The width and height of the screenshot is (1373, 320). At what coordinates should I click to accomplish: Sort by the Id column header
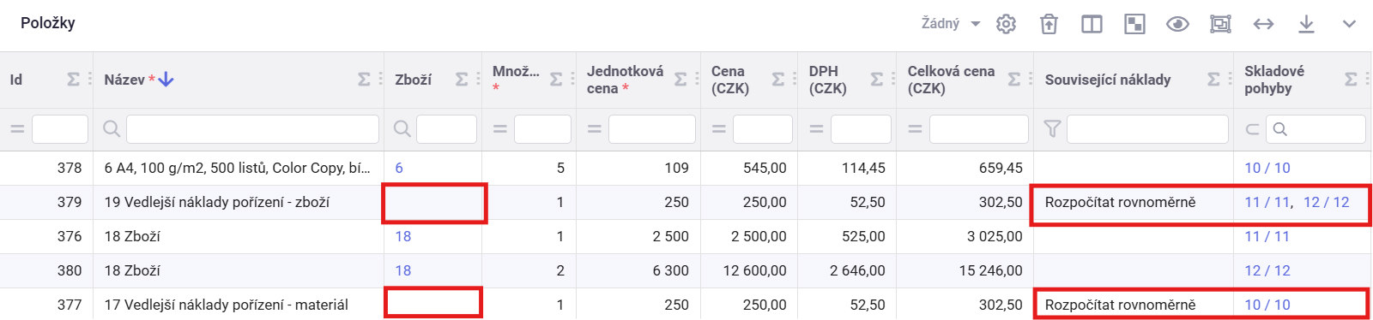[x=16, y=80]
